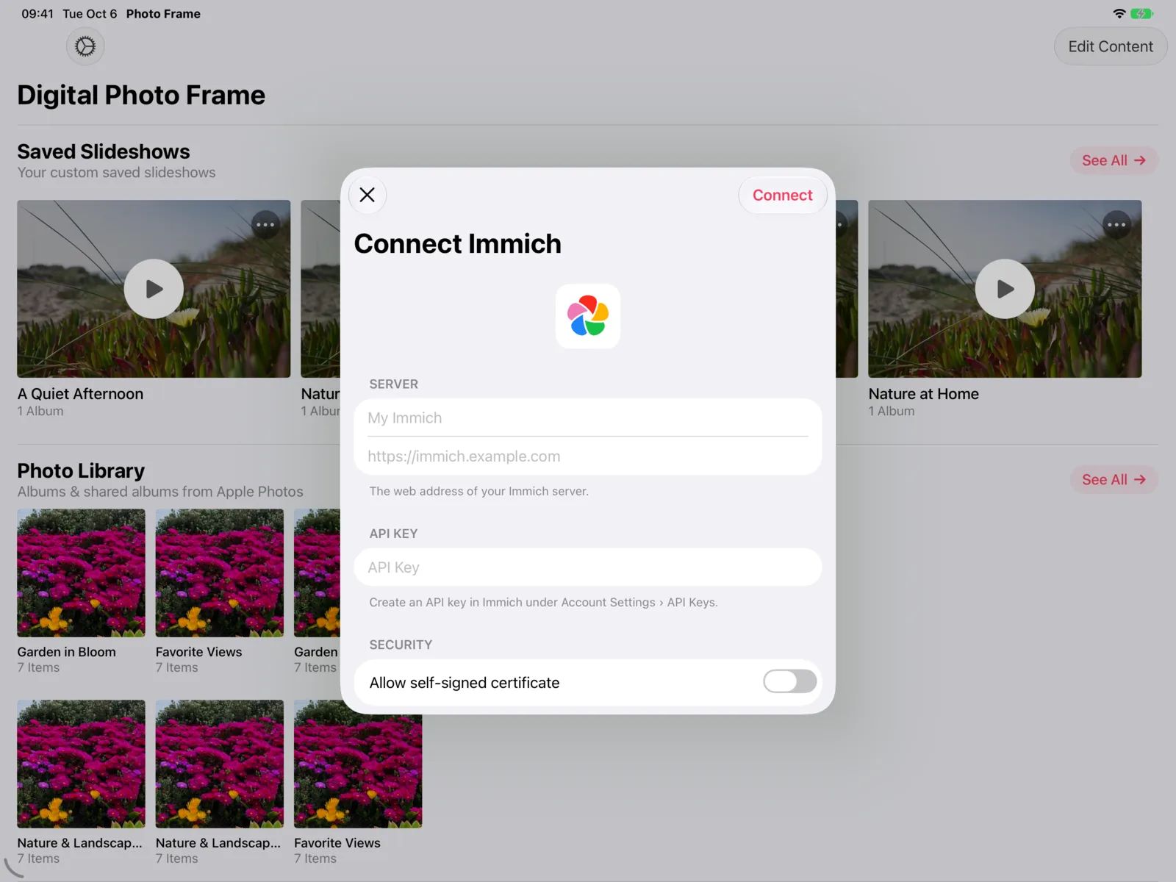Tap Edit Content button
The width and height of the screenshot is (1176, 882).
click(x=1111, y=46)
